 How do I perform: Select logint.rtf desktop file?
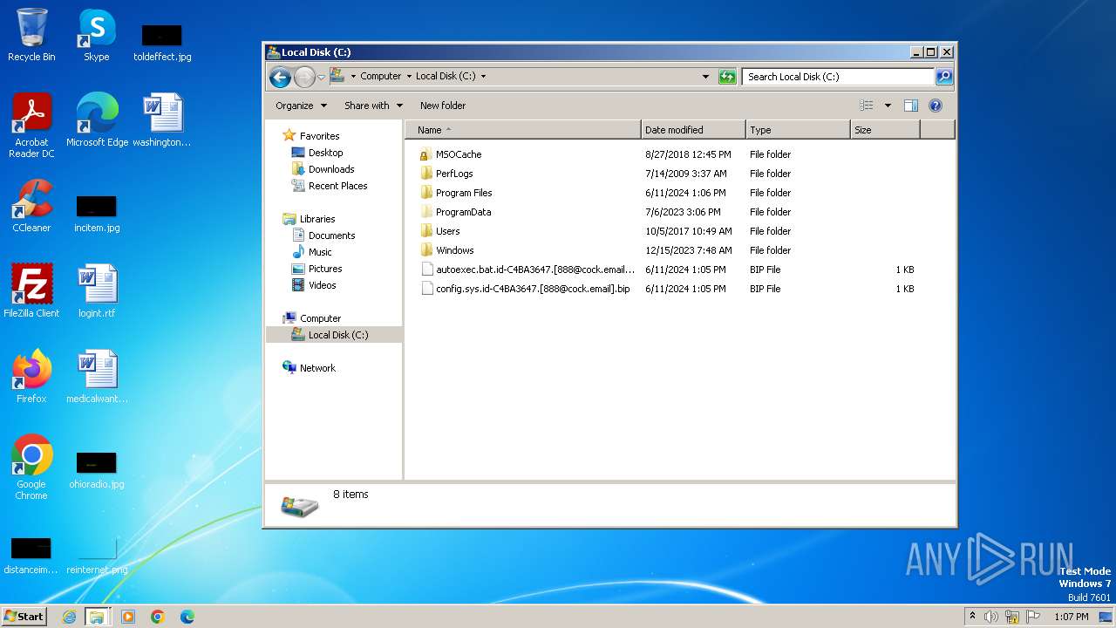(97, 290)
